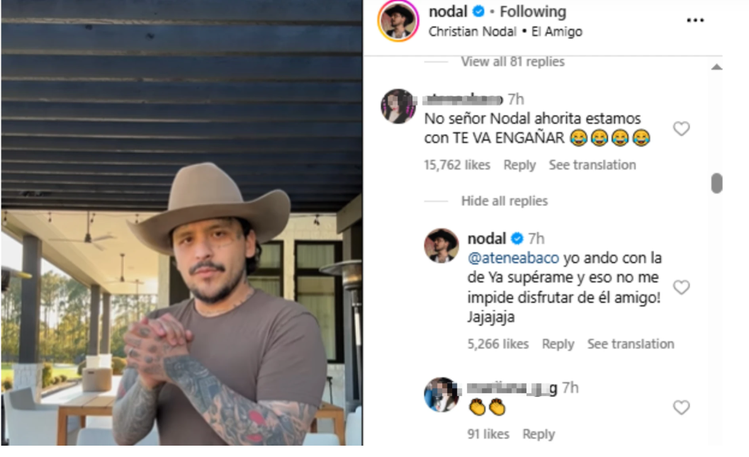Reply to the 15,762 likes comment
749x457 pixels.
519,165
